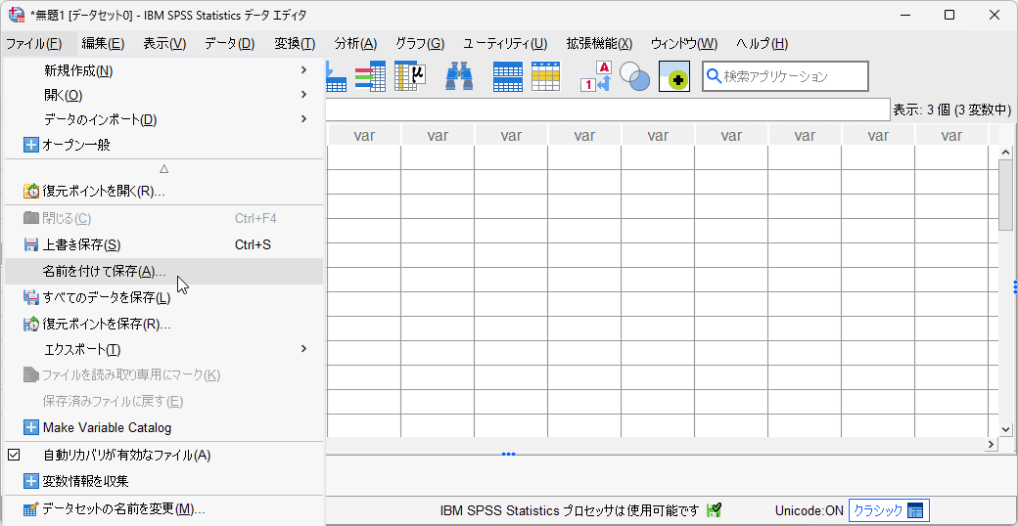Click the クラシック button in status bar
The image size is (1018, 526).
(x=890, y=510)
